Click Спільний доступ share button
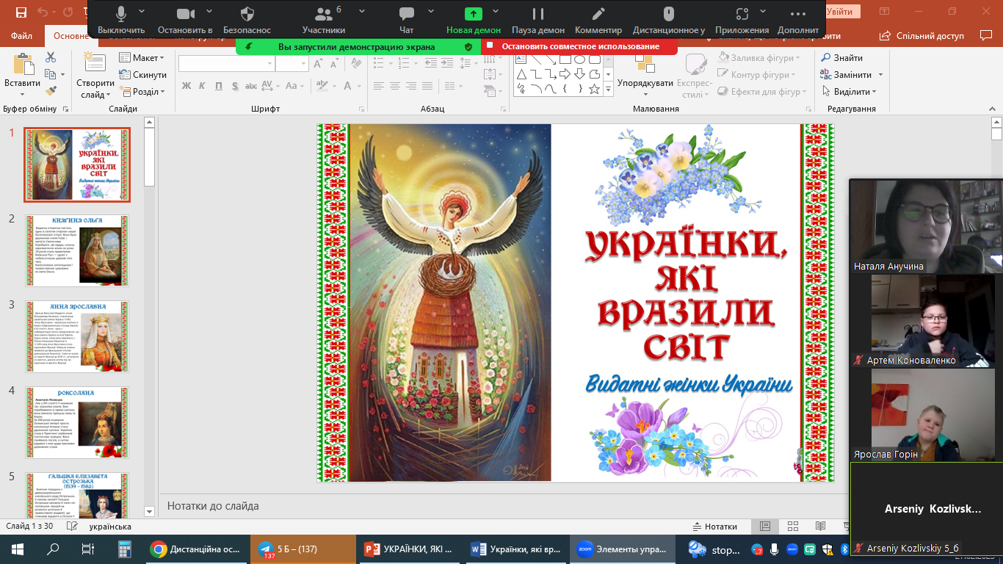The height and width of the screenshot is (564, 1003). pos(923,36)
